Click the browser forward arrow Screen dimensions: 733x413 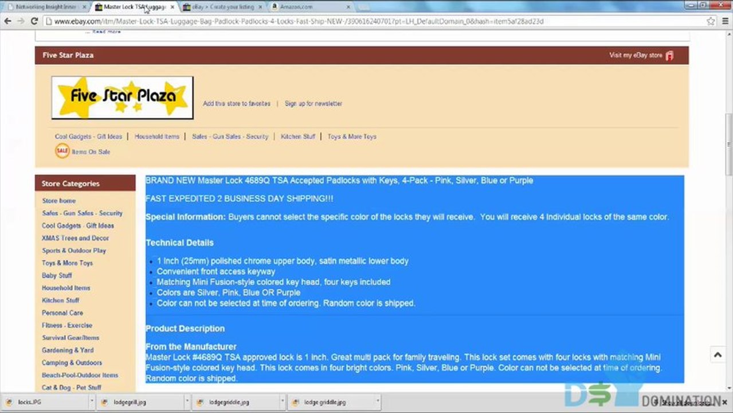click(21, 21)
